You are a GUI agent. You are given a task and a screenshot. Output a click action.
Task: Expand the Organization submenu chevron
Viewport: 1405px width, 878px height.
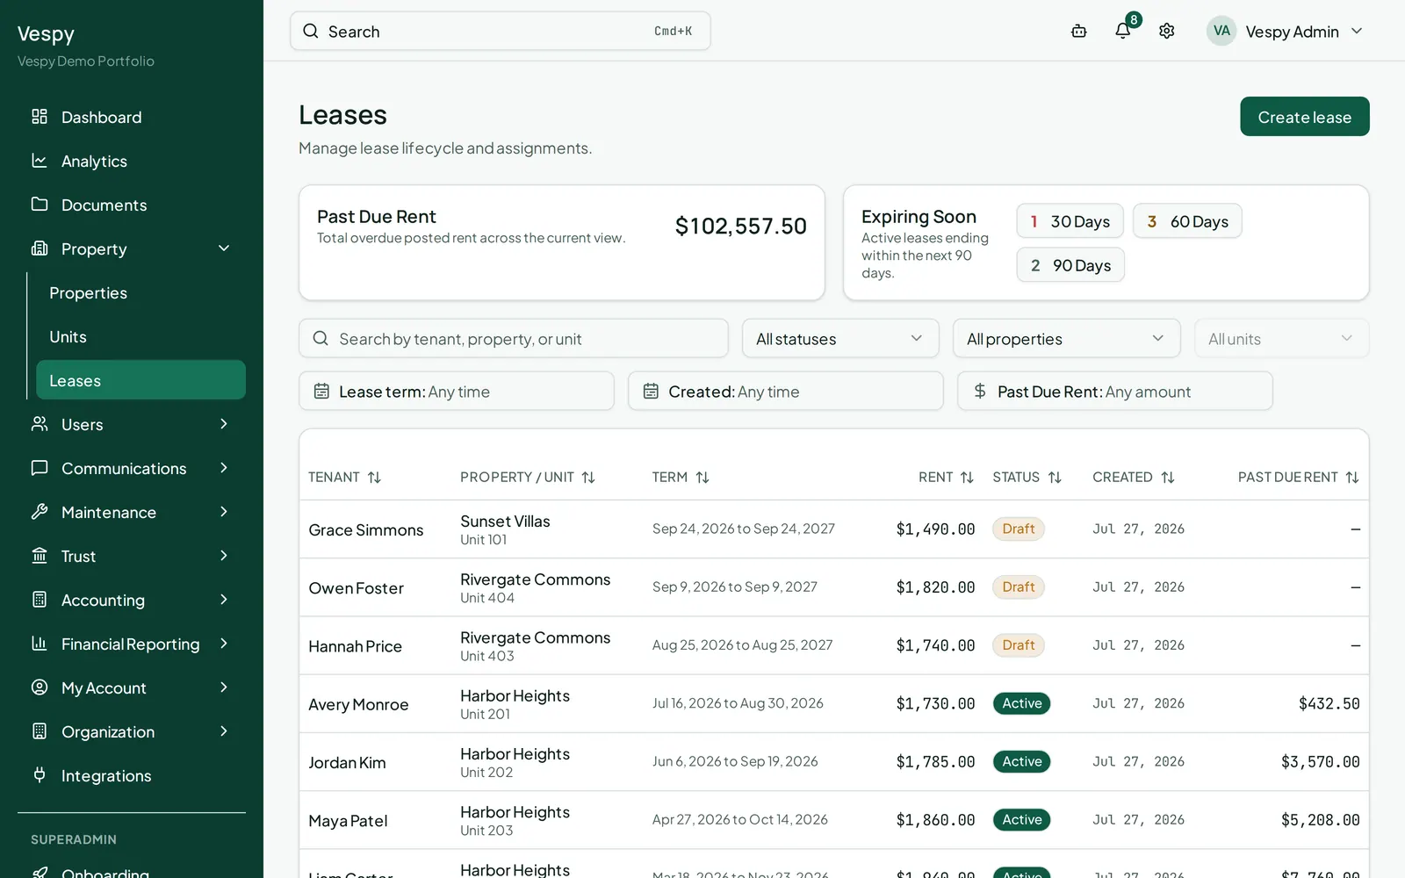pyautogui.click(x=224, y=731)
